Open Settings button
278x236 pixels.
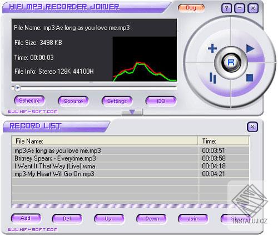point(117,101)
